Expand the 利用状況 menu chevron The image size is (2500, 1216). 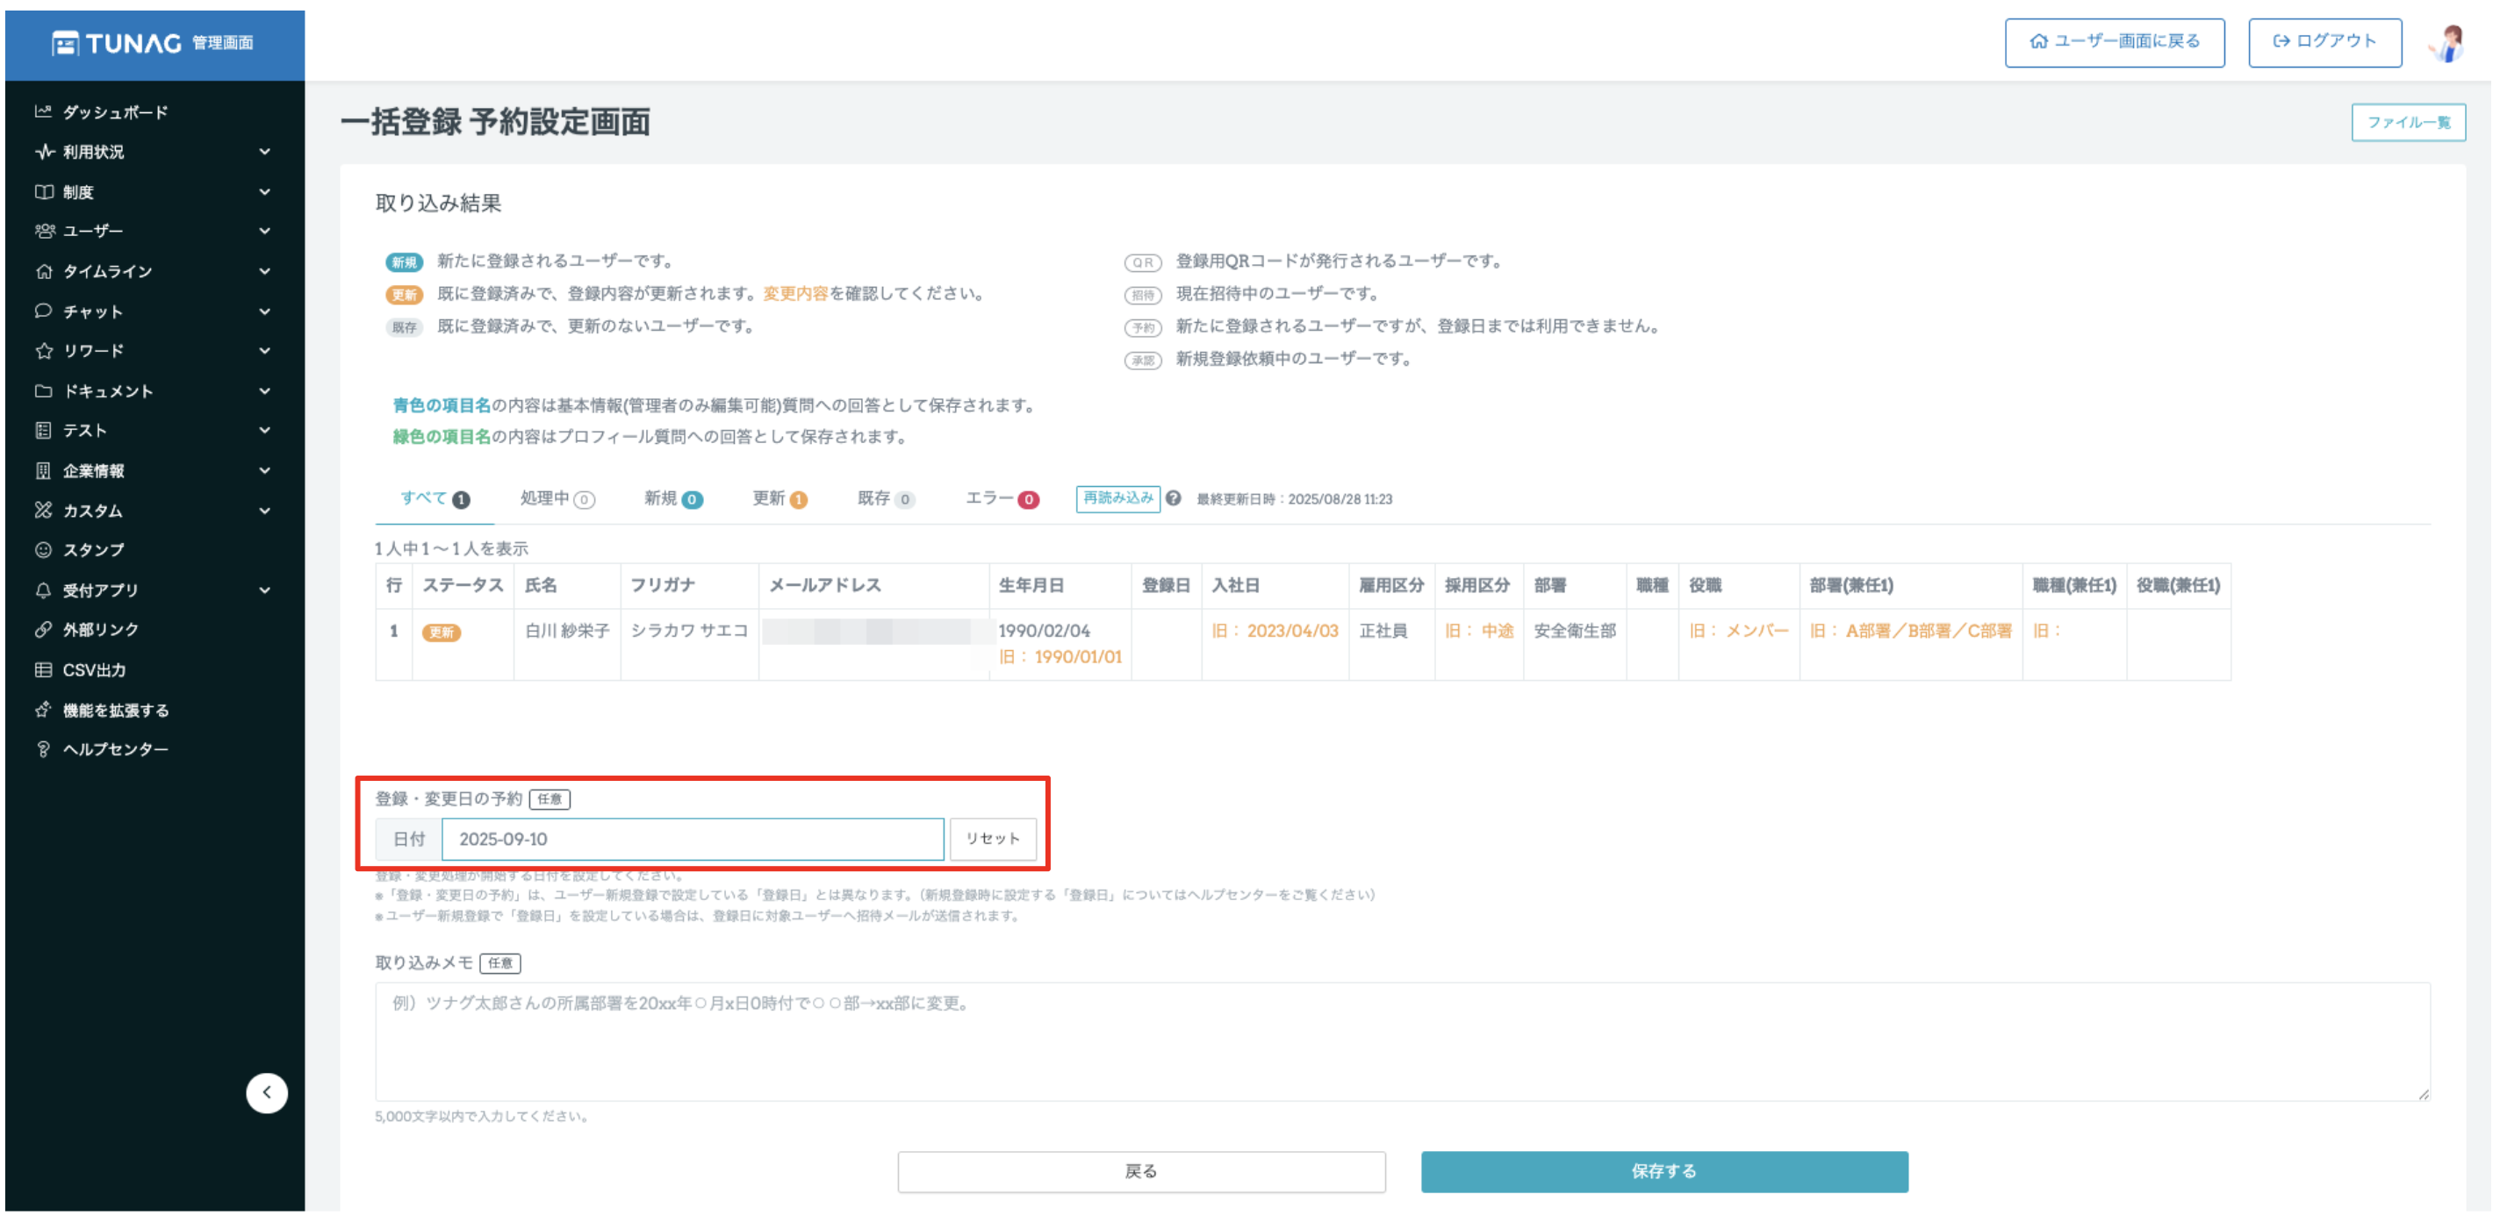click(x=265, y=151)
